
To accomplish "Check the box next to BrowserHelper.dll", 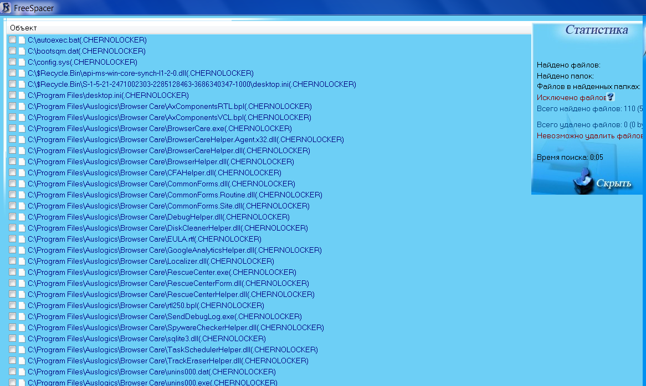I will [x=12, y=161].
